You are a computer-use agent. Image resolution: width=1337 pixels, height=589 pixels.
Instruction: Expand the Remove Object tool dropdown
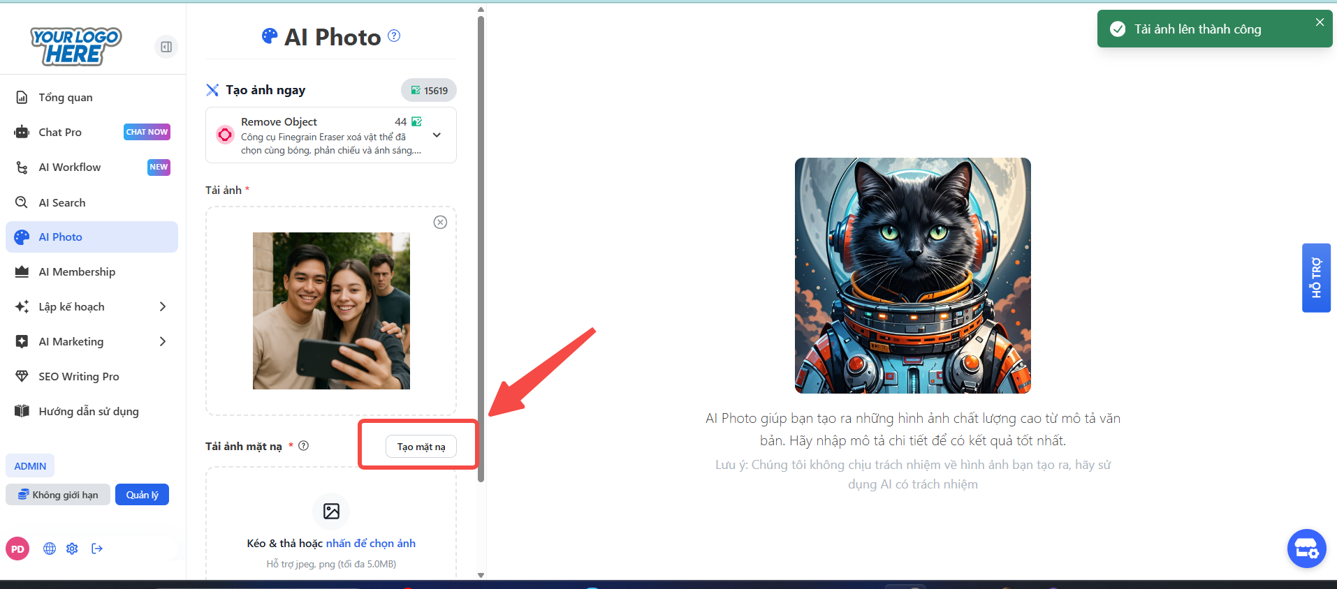point(437,135)
